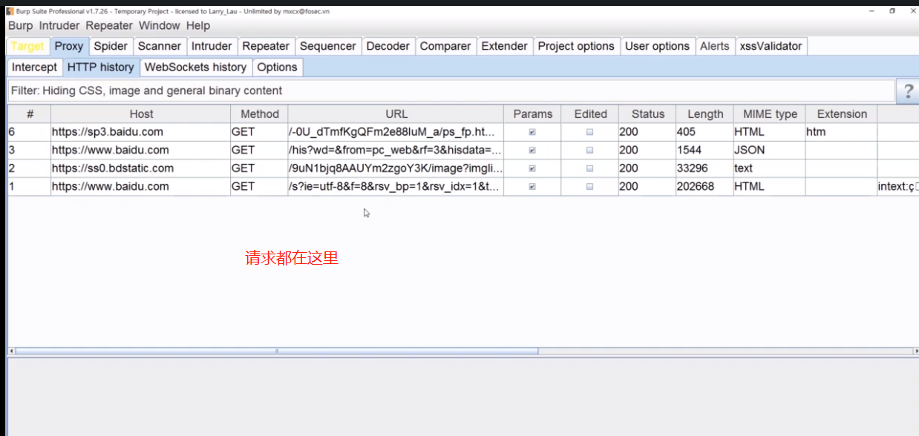This screenshot has height=436, width=919.
Task: Switch to the Scanner tab
Action: click(x=160, y=46)
